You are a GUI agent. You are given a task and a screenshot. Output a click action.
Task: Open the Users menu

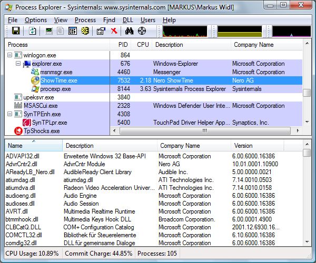coord(148,20)
